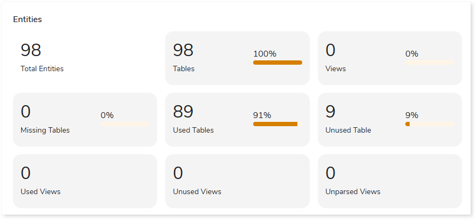Image resolution: width=476 pixels, height=220 pixels.
Task: Click the Views progress bar
Action: point(430,63)
